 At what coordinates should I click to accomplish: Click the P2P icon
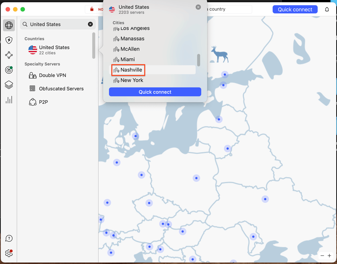(x=33, y=102)
